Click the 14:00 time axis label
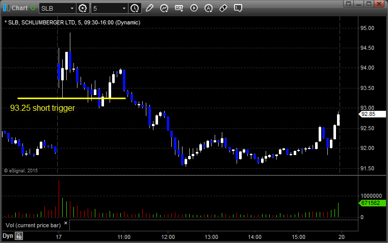Screen dimensions: 388x243 click(254, 237)
